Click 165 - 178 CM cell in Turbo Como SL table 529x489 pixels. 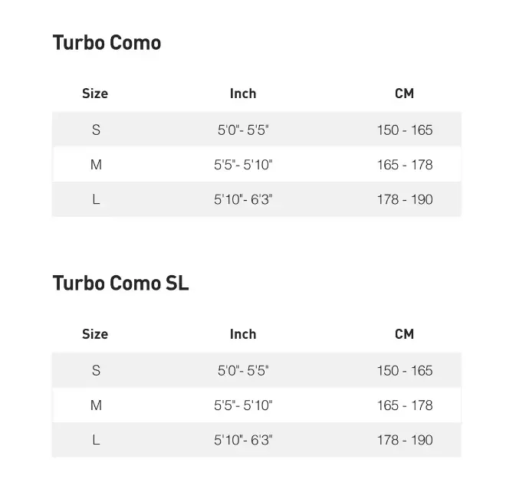click(405, 405)
